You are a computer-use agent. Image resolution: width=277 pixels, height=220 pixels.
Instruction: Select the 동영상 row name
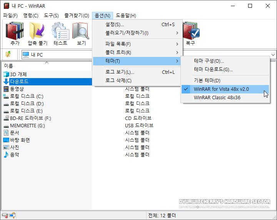17,89
